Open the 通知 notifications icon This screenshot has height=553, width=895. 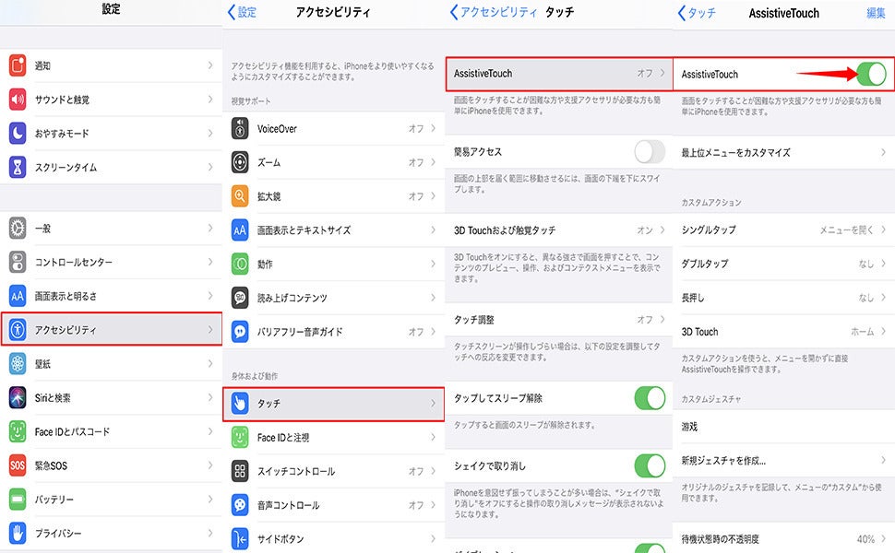tap(18, 65)
